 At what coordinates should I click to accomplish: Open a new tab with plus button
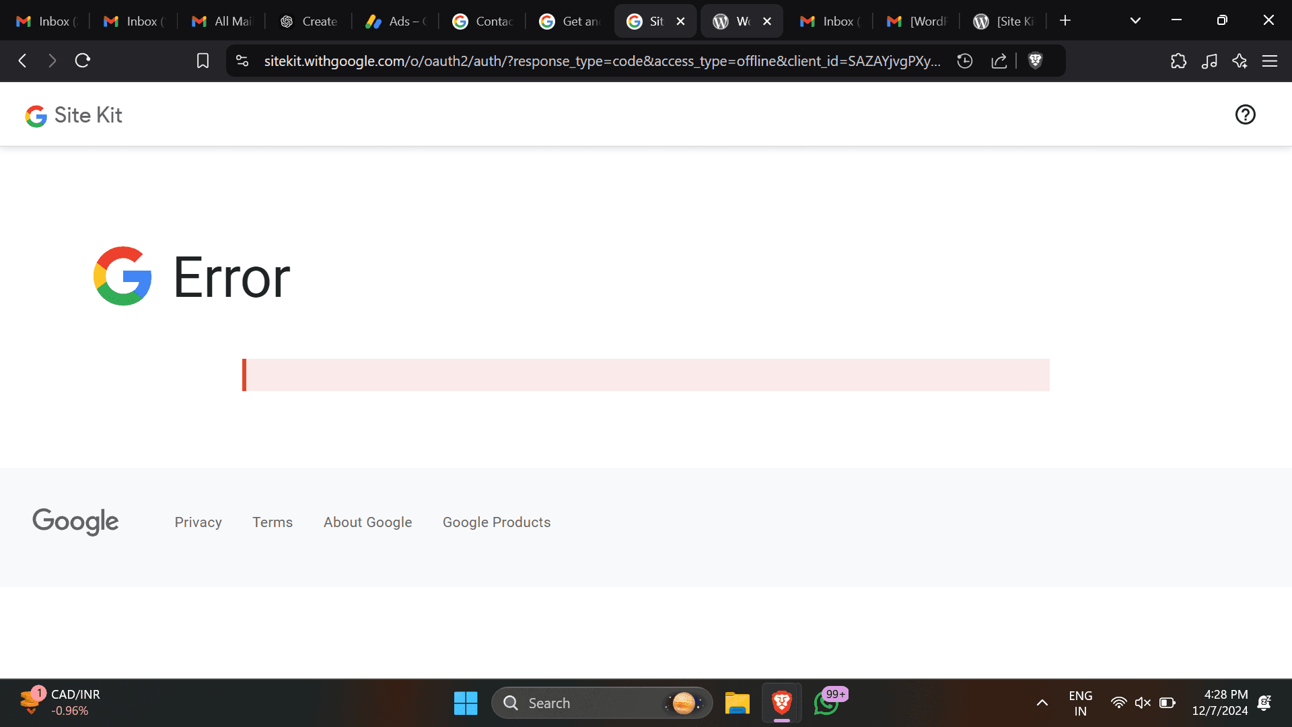point(1065,21)
